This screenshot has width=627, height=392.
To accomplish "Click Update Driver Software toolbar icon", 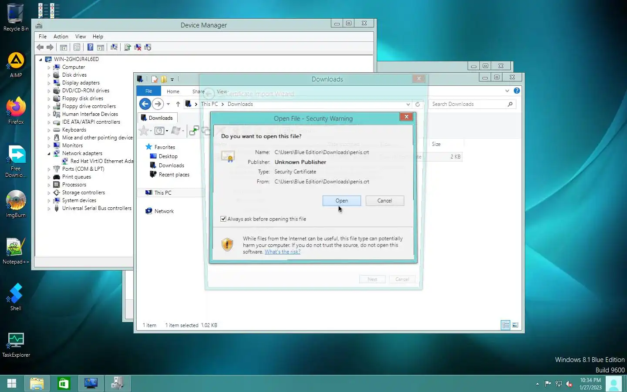I will point(128,47).
